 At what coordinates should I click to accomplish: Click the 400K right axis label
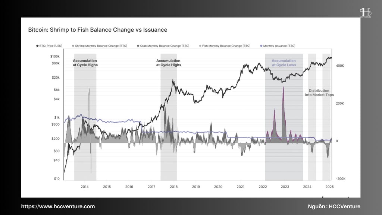click(x=340, y=66)
